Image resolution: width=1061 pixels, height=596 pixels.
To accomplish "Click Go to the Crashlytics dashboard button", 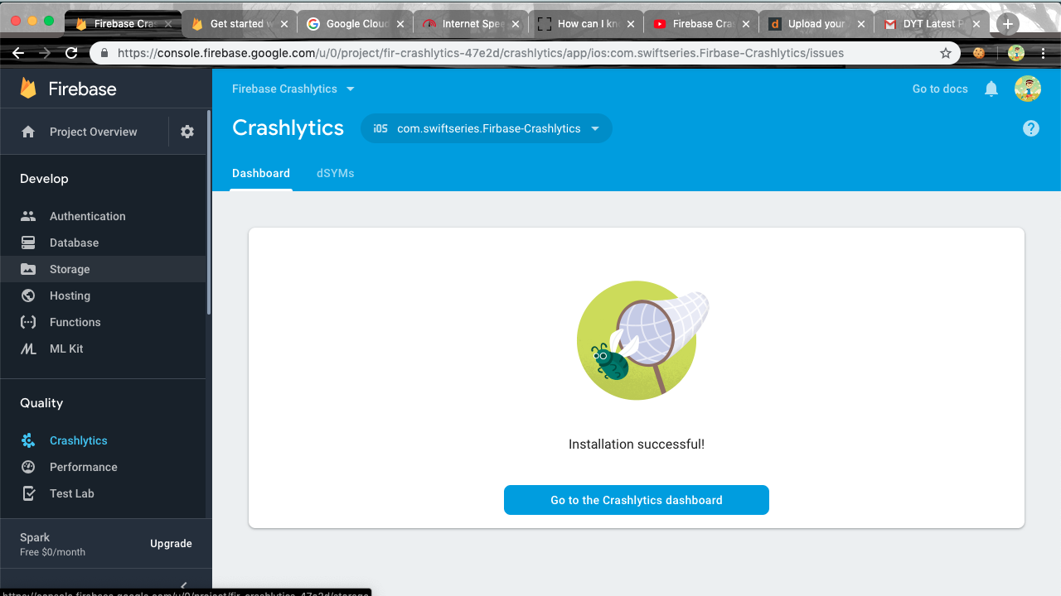I will pos(636,500).
